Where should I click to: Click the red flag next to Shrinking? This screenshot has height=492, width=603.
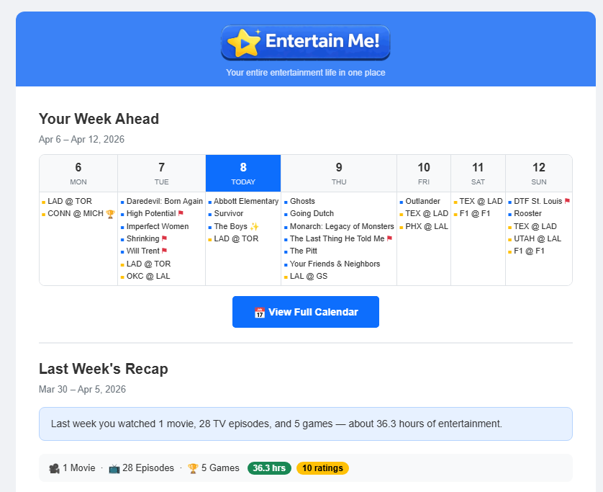[x=165, y=238]
